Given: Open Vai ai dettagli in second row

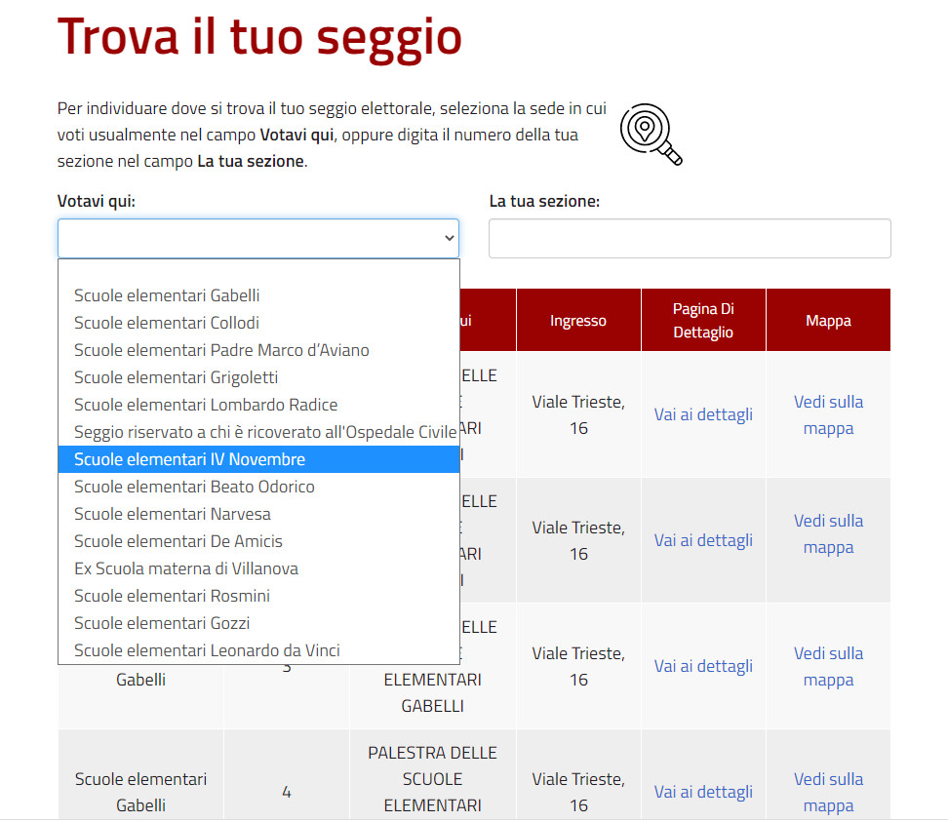Looking at the screenshot, I should (x=703, y=540).
